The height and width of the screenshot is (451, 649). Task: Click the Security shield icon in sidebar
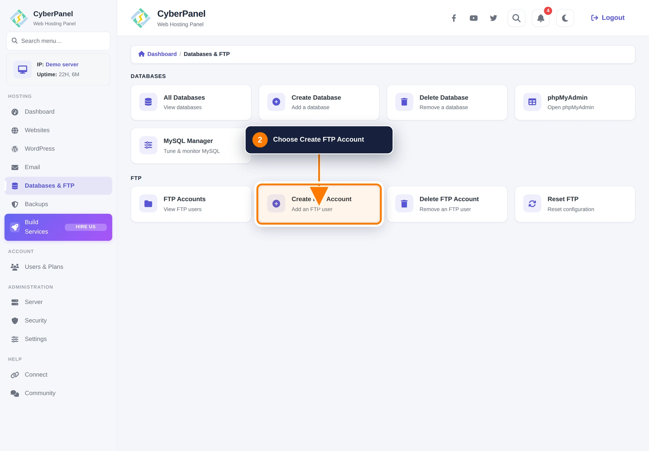(15, 321)
